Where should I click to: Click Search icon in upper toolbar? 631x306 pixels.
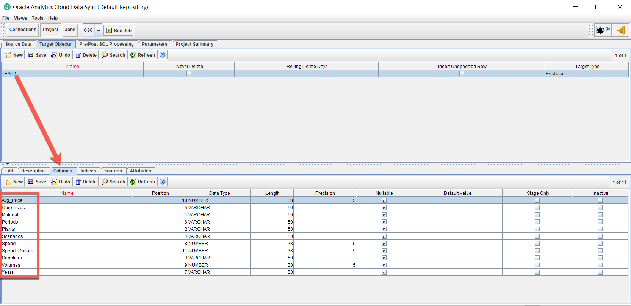tap(105, 55)
